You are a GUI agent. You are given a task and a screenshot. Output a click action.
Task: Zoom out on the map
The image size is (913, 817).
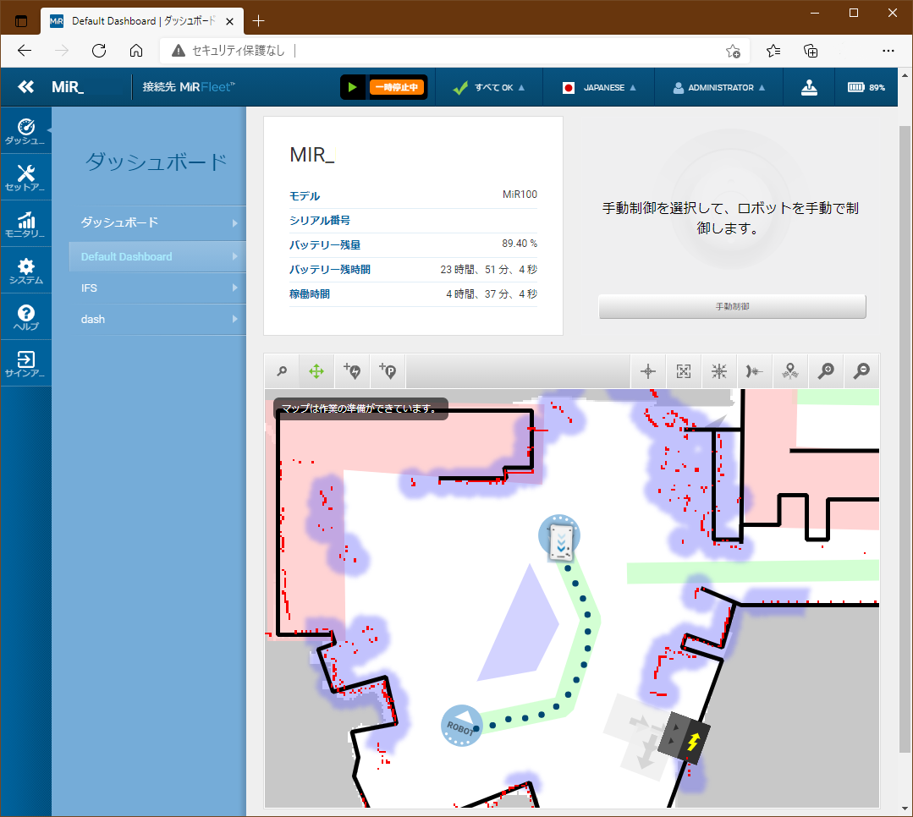[x=861, y=370]
